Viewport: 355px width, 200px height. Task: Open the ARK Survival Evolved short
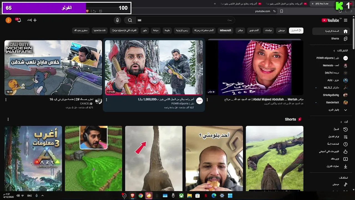[33, 158]
